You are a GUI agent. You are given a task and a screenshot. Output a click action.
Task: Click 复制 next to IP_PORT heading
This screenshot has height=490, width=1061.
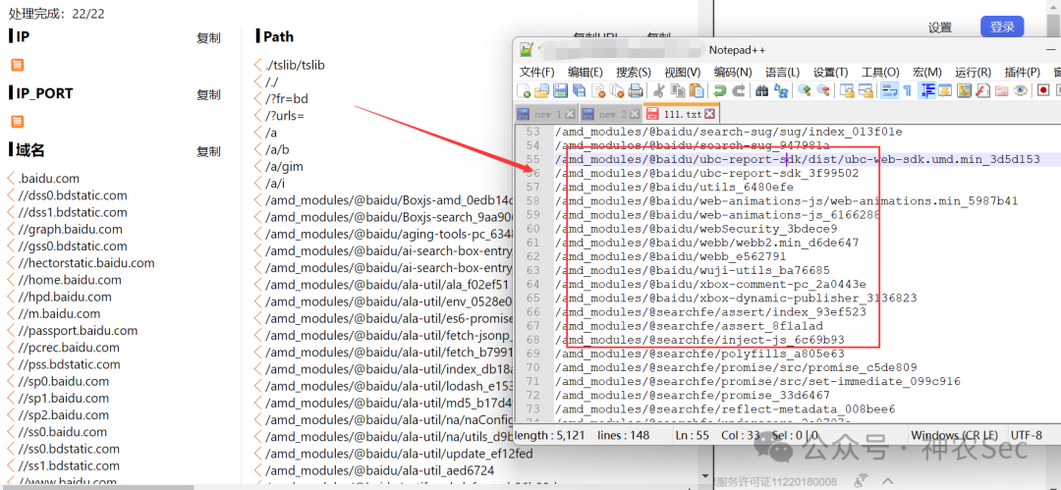[208, 94]
